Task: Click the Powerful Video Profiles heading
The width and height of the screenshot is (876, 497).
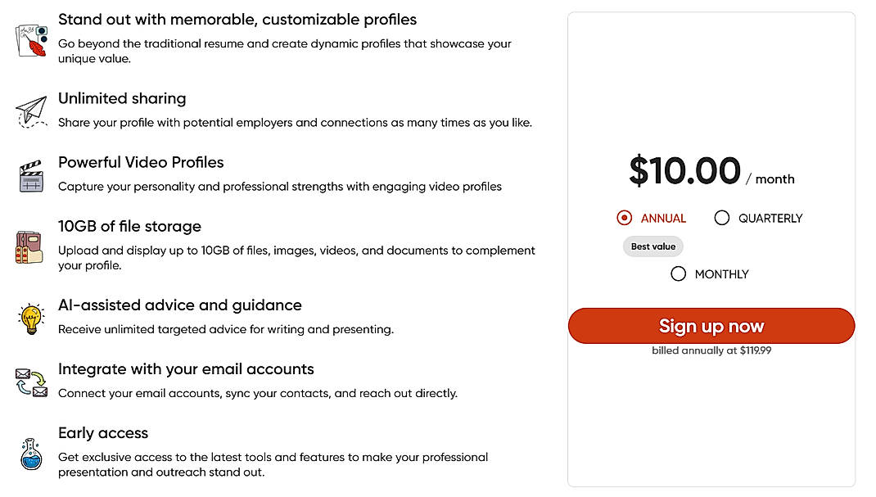Action: coord(141,162)
